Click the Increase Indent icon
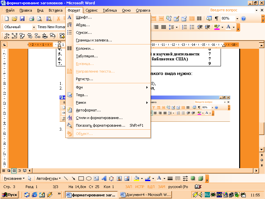This screenshot has width=265, height=199. [x=207, y=27]
